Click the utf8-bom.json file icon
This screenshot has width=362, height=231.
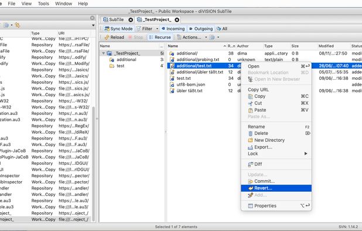172,84
